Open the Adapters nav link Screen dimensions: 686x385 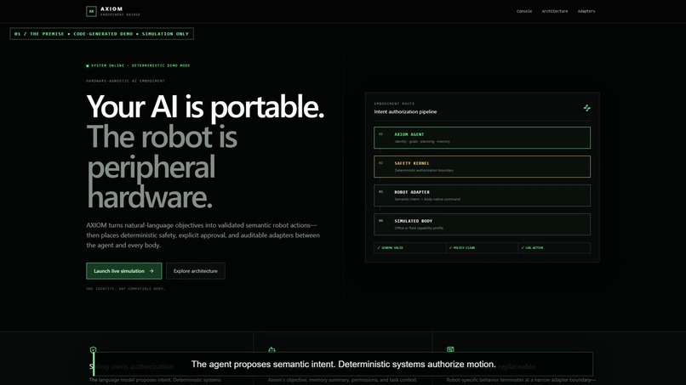point(586,11)
